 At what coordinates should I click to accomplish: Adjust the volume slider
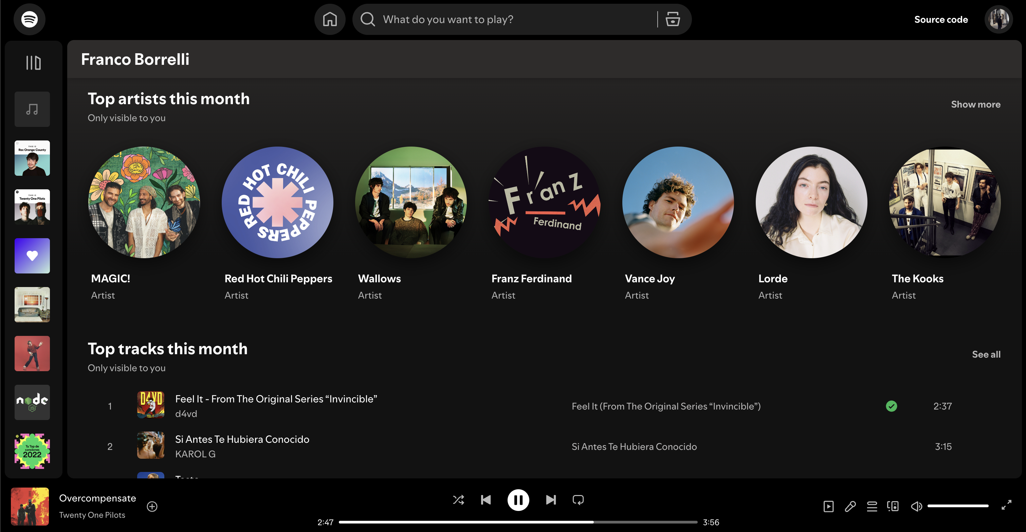tap(958, 506)
